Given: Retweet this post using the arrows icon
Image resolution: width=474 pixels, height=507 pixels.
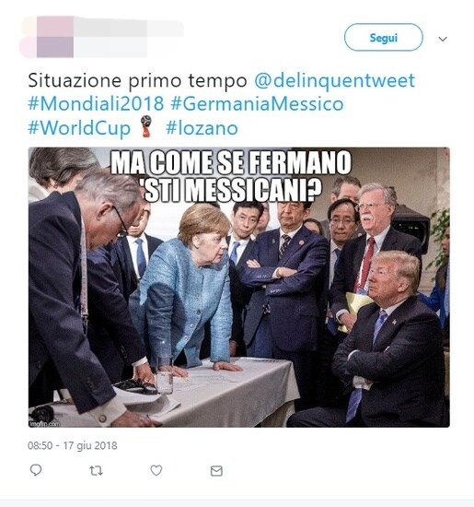Looking at the screenshot, I should 96,471.
